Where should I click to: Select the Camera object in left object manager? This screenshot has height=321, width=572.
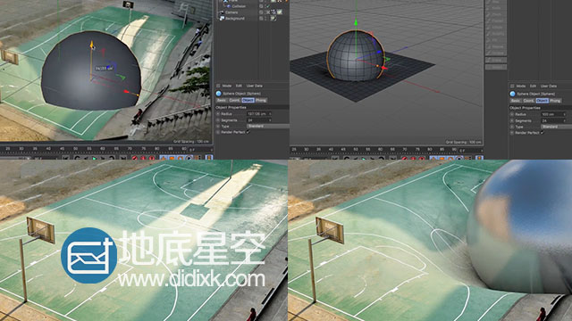point(231,12)
